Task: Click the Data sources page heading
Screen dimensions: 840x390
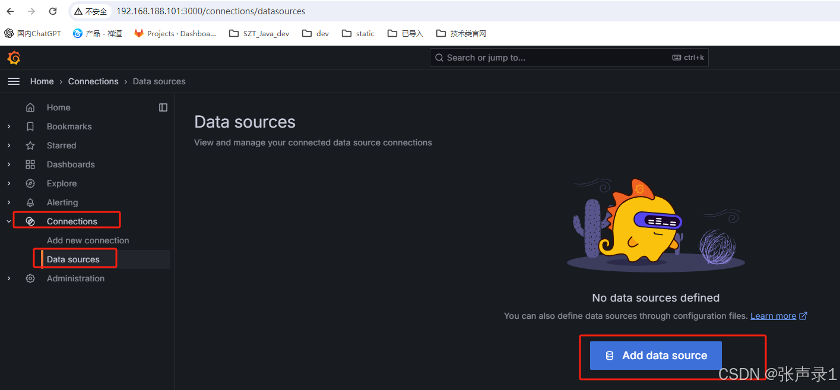Action: 245,122
